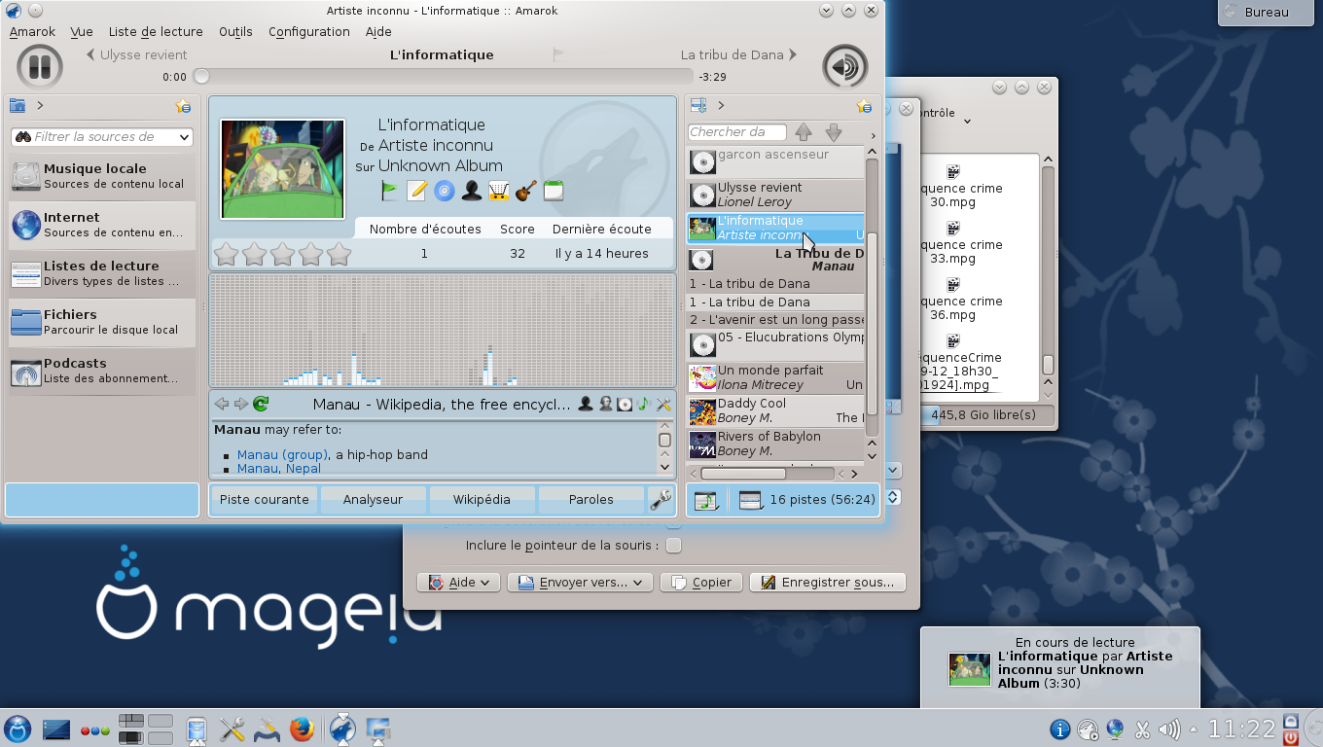
Task: Click the guitar icon in the current track panel
Action: pos(526,191)
